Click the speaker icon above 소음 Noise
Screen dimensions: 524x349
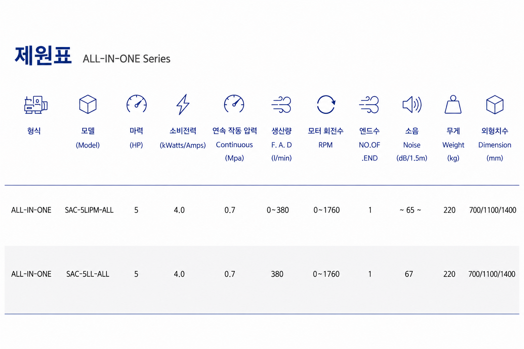pos(412,105)
